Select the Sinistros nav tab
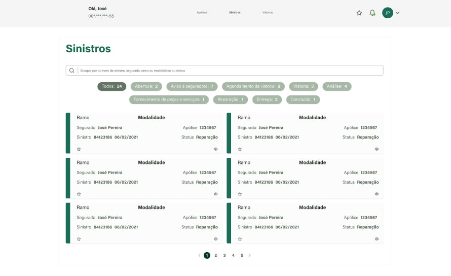The image size is (451, 276). point(235,12)
